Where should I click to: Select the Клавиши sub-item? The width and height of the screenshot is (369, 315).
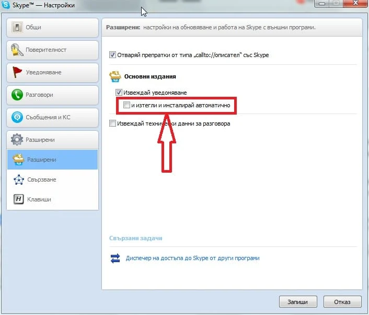[x=52, y=199]
